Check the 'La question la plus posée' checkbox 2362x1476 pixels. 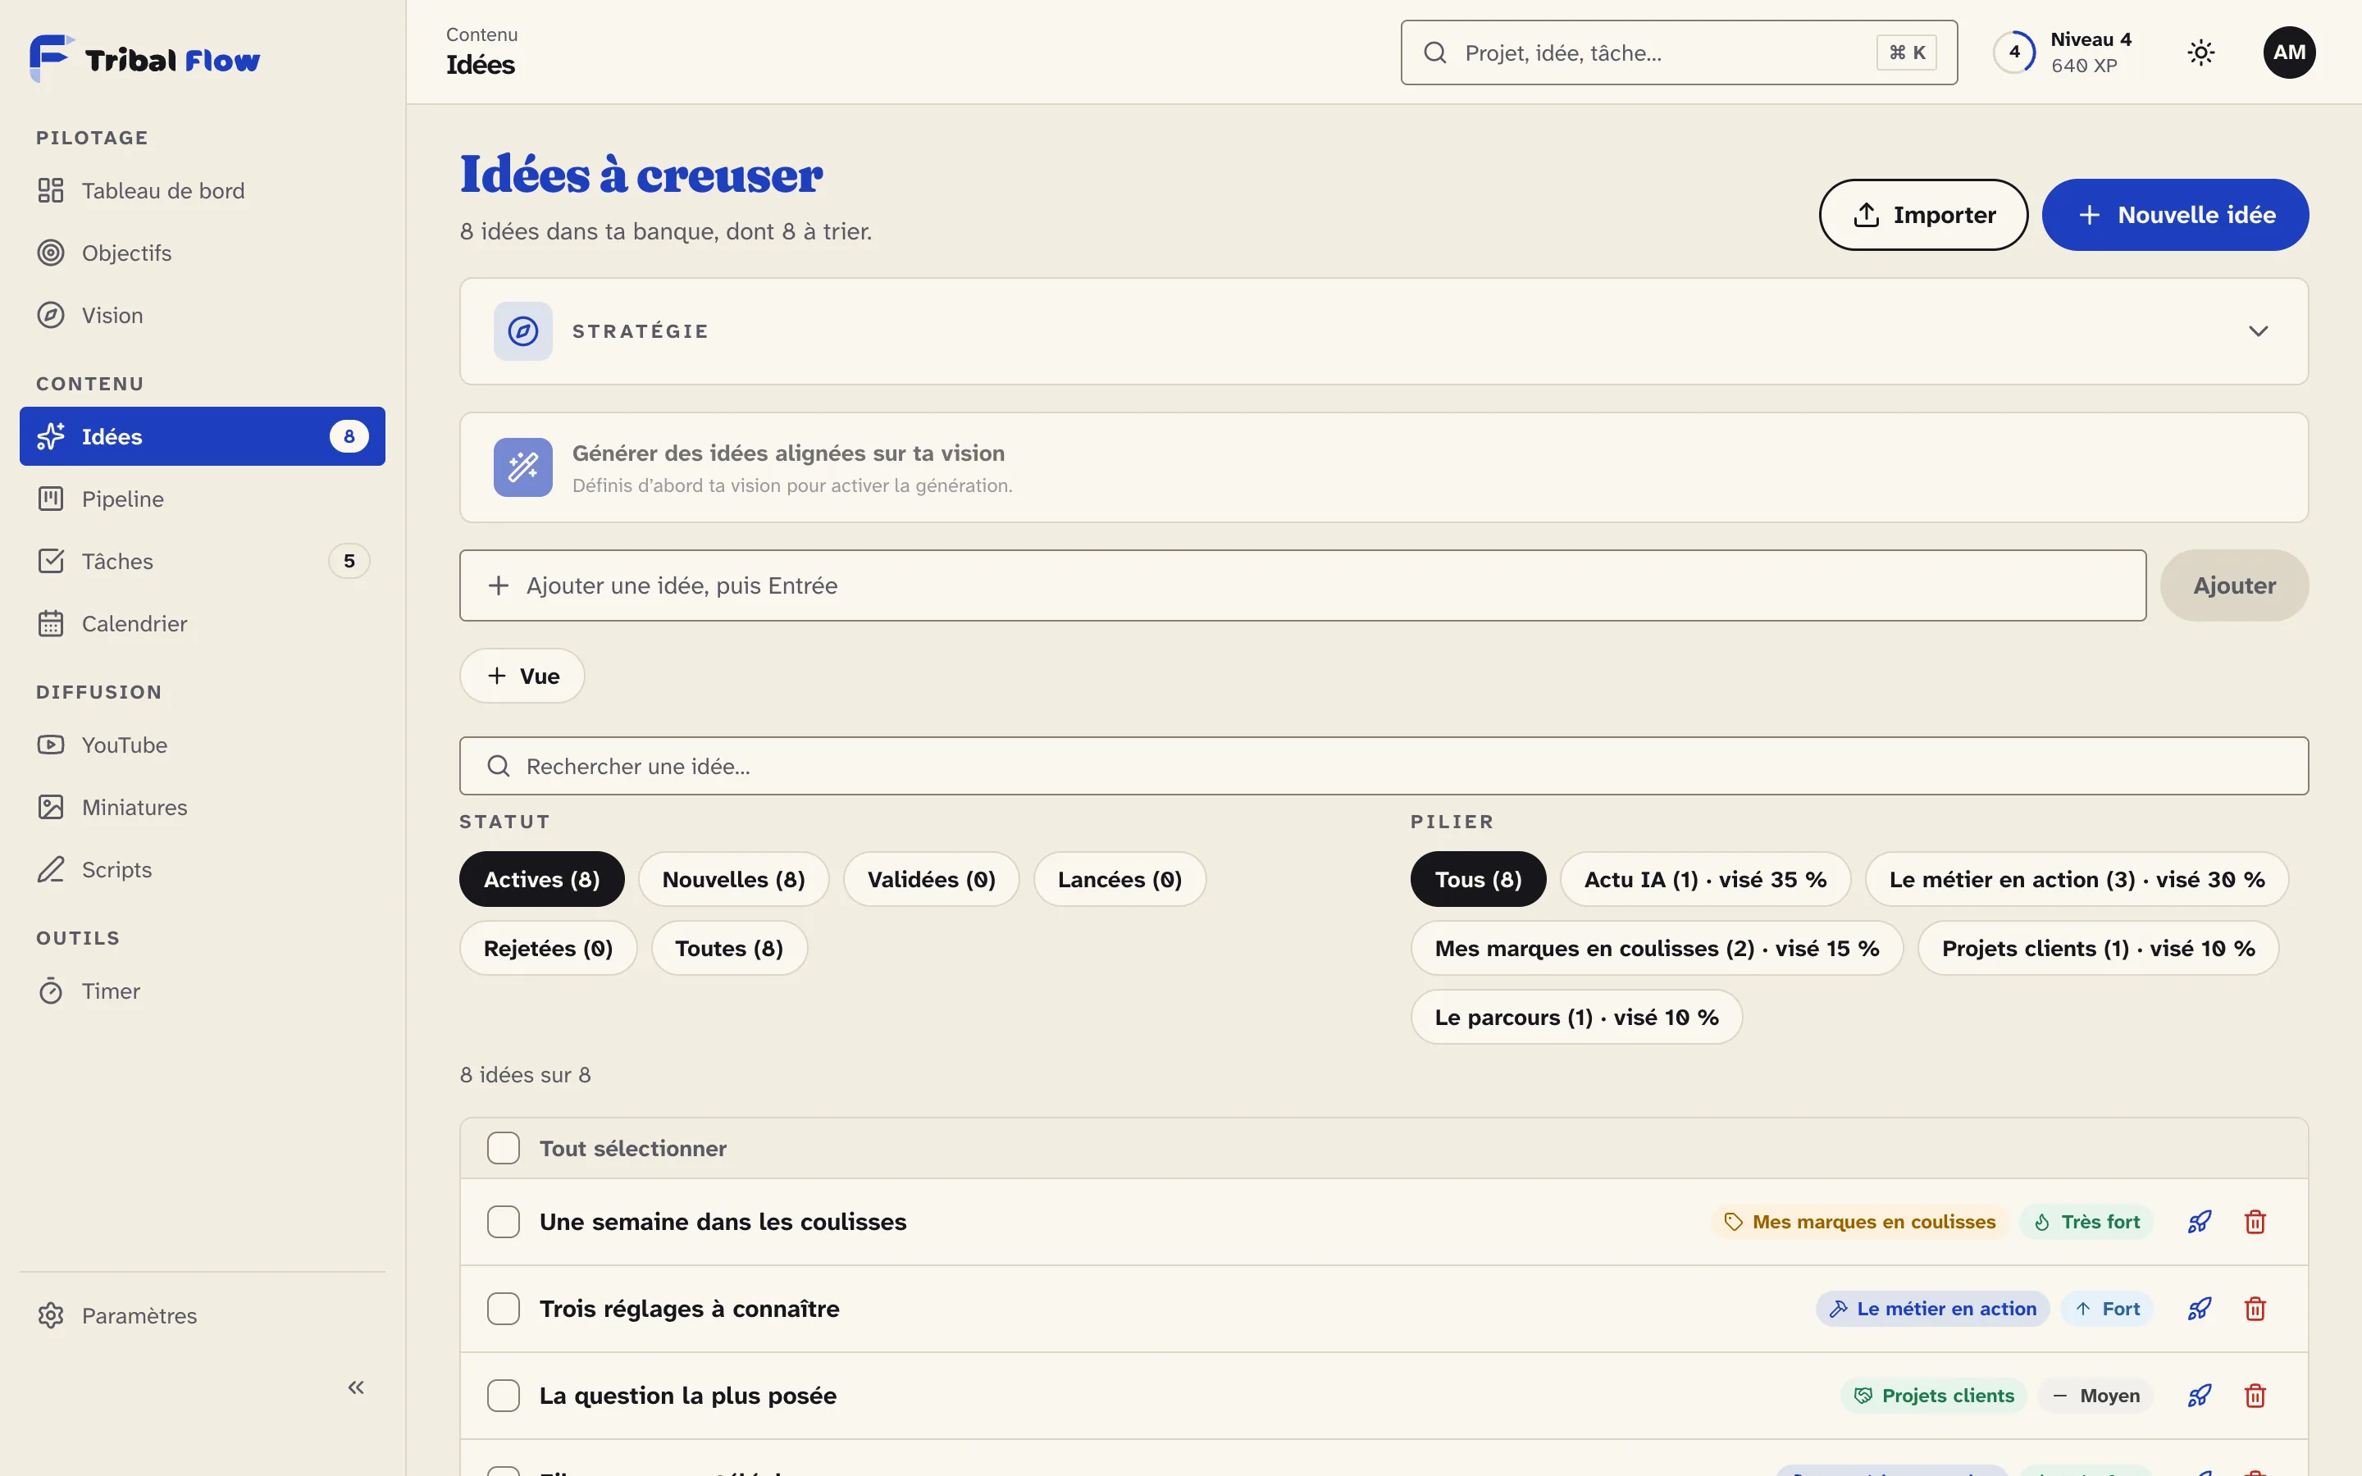pyautogui.click(x=504, y=1396)
